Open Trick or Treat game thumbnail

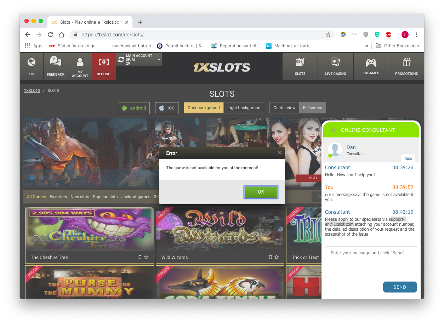304,230
